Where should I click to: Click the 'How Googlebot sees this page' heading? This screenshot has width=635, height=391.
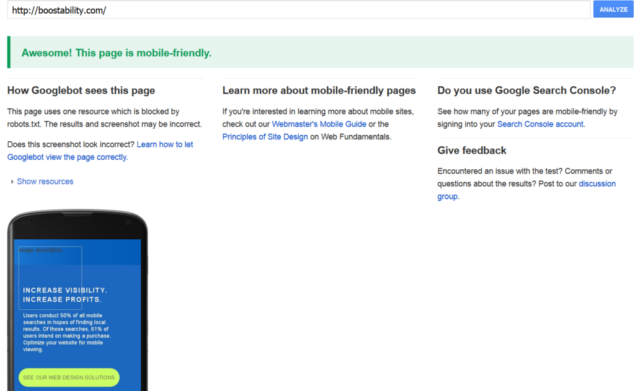click(81, 90)
